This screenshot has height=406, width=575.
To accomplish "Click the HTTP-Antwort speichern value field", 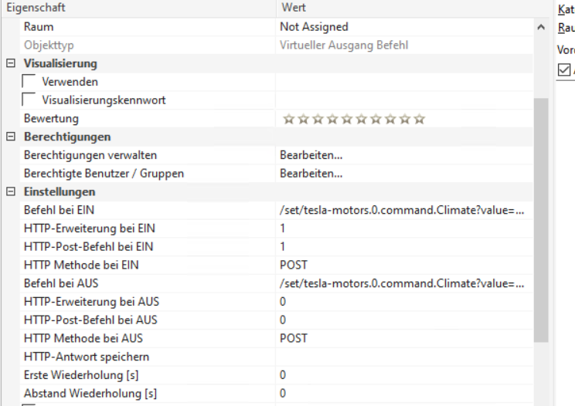I will tap(402, 357).
